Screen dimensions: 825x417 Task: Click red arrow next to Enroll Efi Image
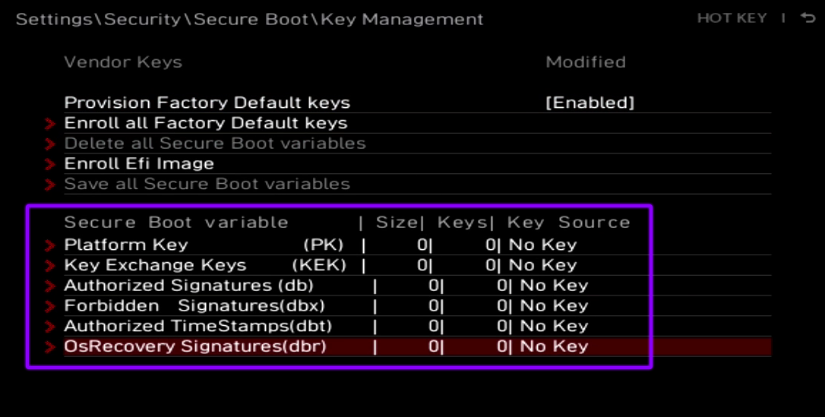coord(51,164)
